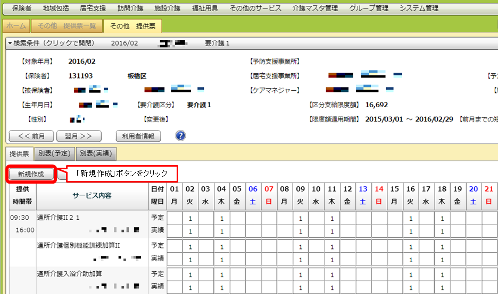Image resolution: width=498 pixels, height=294 pixels.
Task: Click 予定 cell for day 02 of 通所介護II21
Action: pos(190,218)
